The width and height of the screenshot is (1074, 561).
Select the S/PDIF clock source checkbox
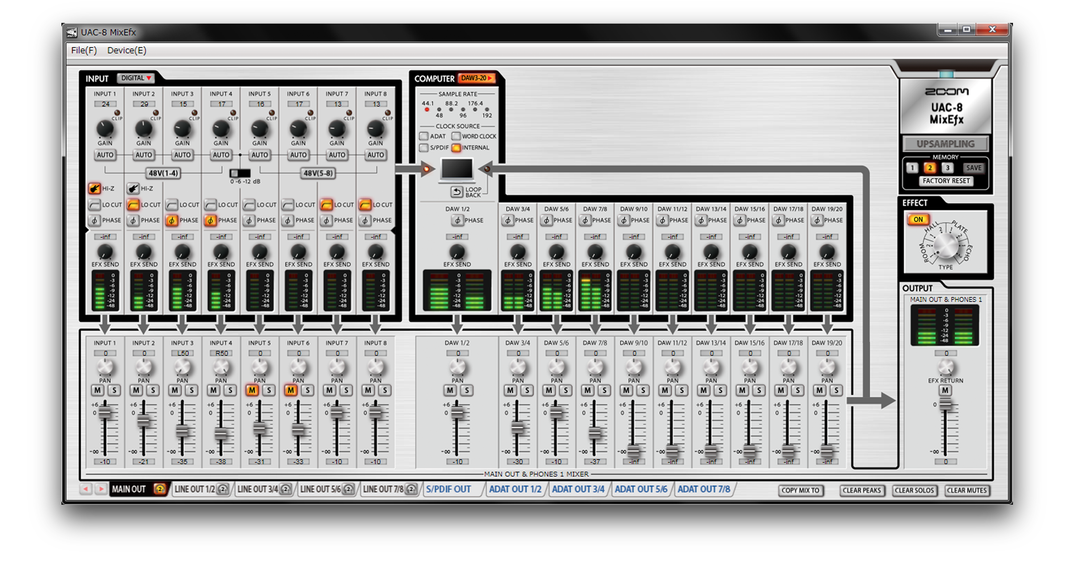(424, 148)
